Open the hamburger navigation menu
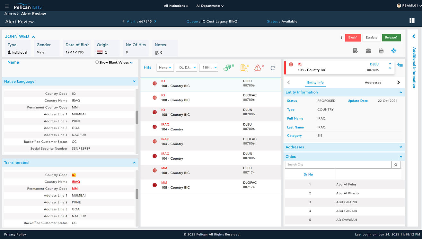 [x=7, y=6]
